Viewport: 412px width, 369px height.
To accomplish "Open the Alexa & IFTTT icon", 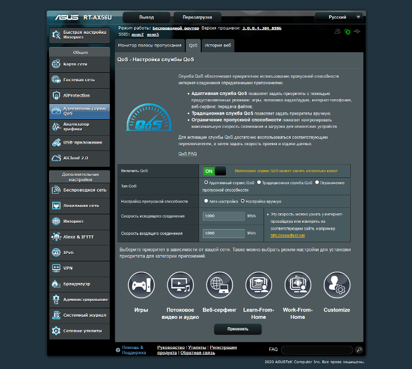I will tap(56, 236).
